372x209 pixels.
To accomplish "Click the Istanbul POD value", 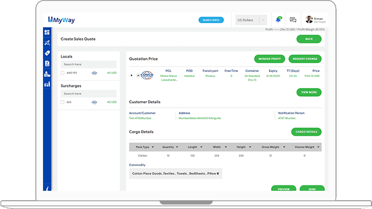I will (190, 76).
